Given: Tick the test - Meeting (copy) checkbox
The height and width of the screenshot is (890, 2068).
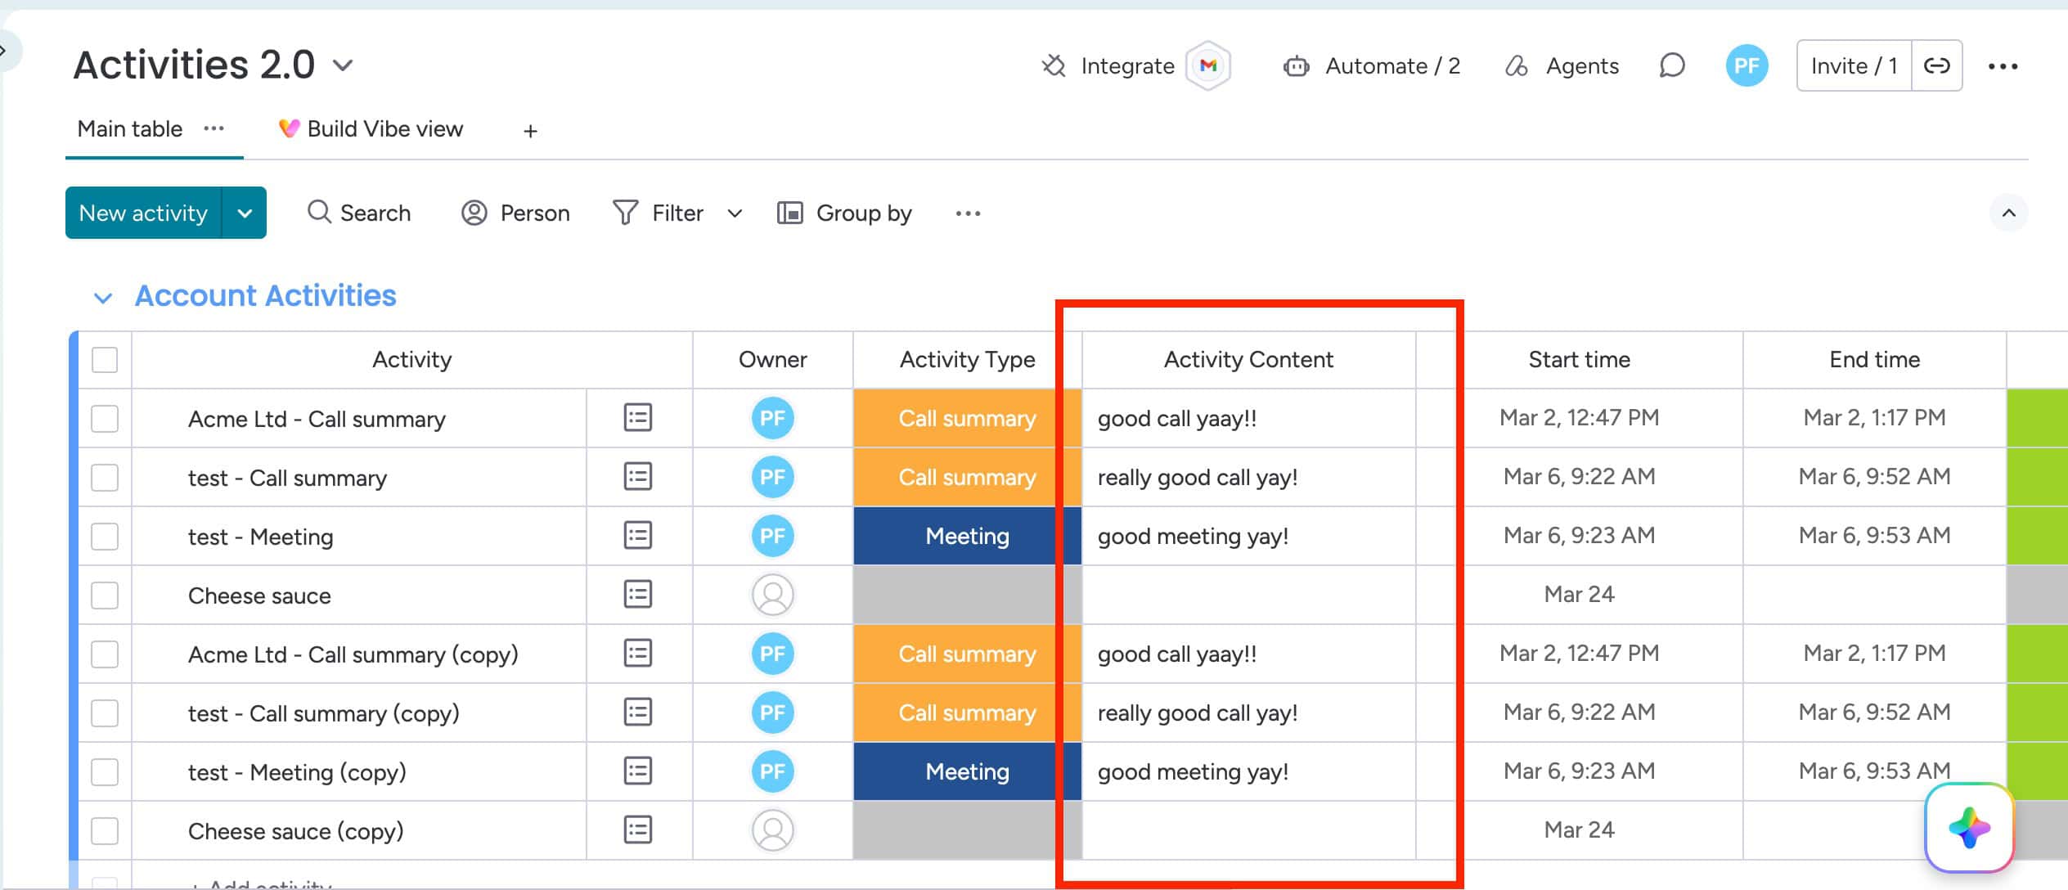Looking at the screenshot, I should (105, 772).
